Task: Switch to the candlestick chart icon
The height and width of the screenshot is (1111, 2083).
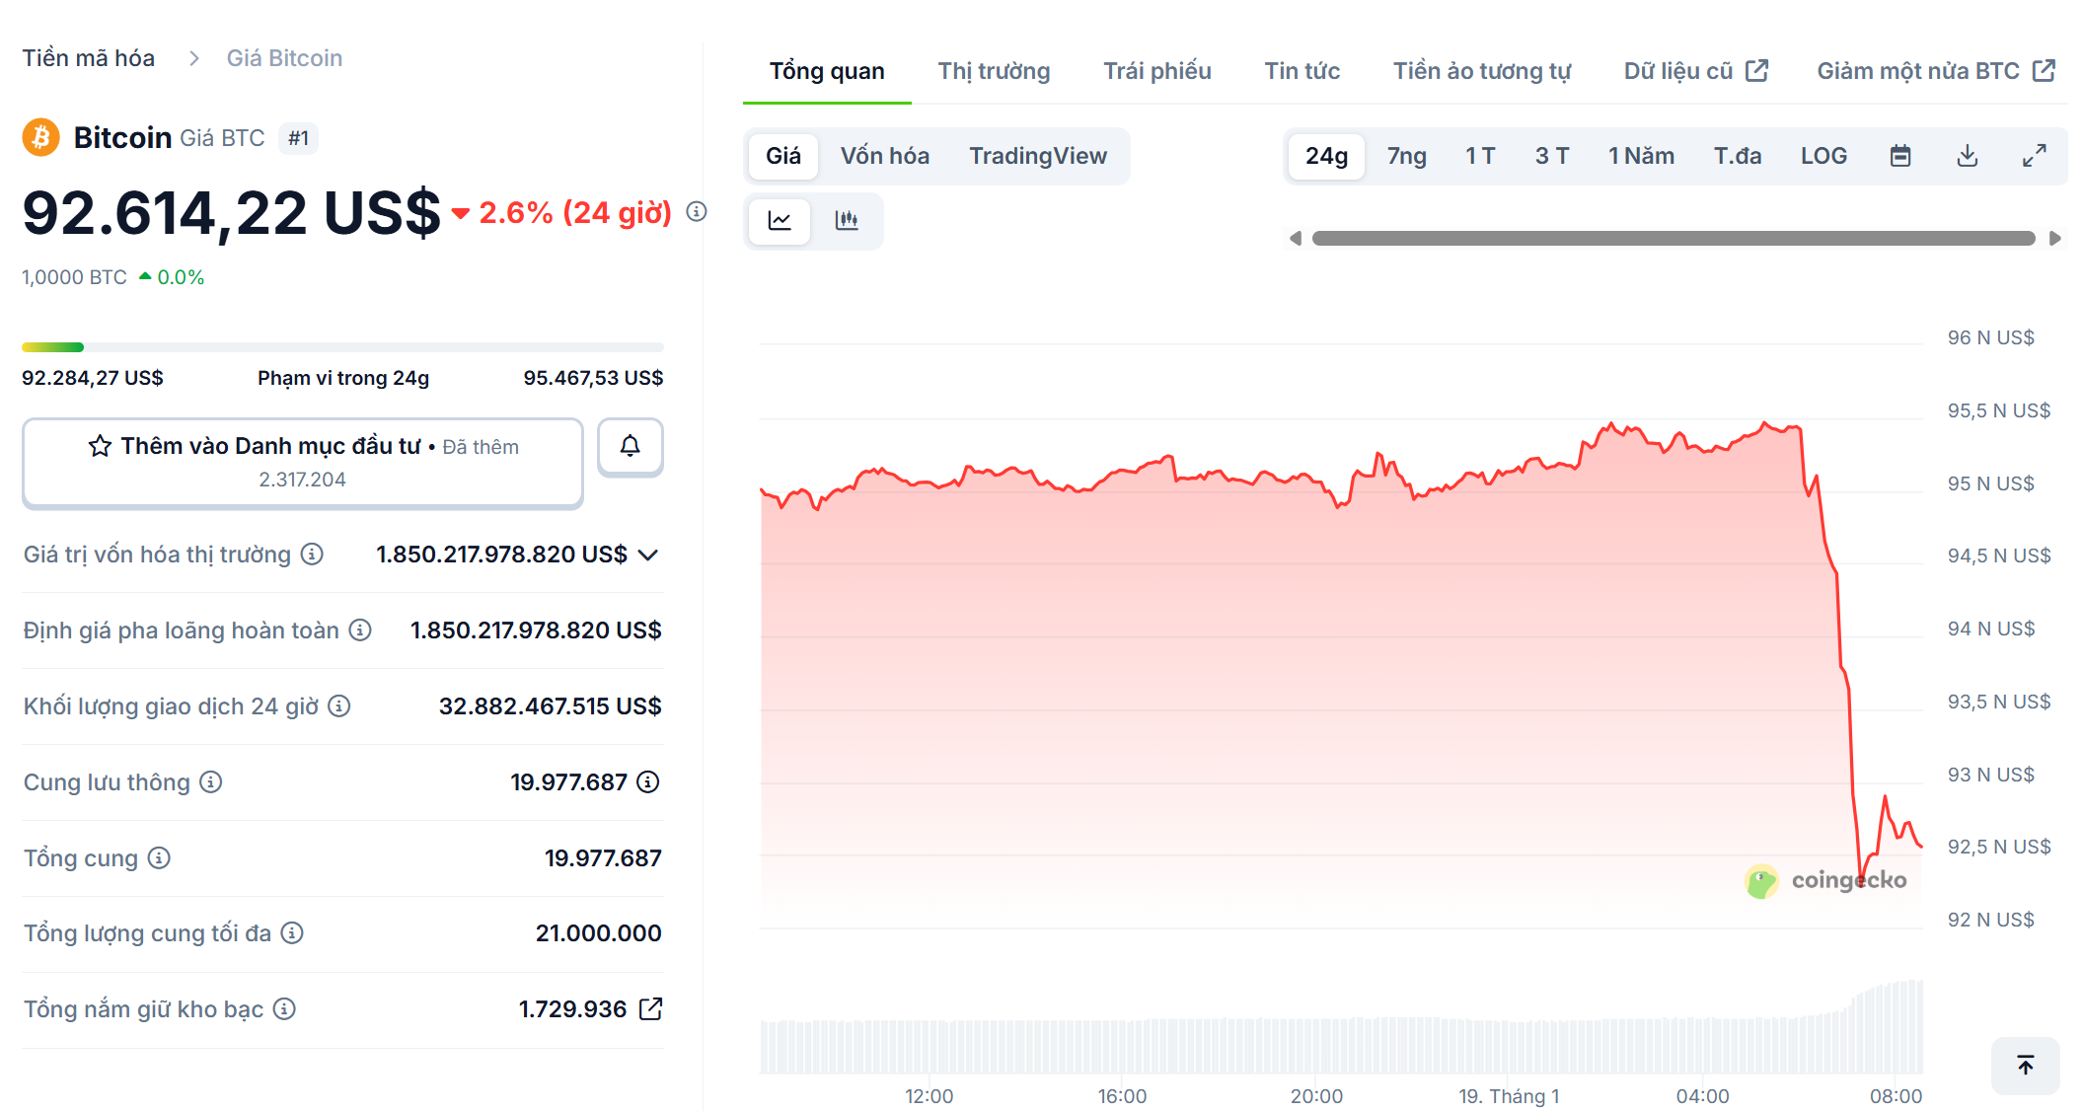Action: coord(849,221)
